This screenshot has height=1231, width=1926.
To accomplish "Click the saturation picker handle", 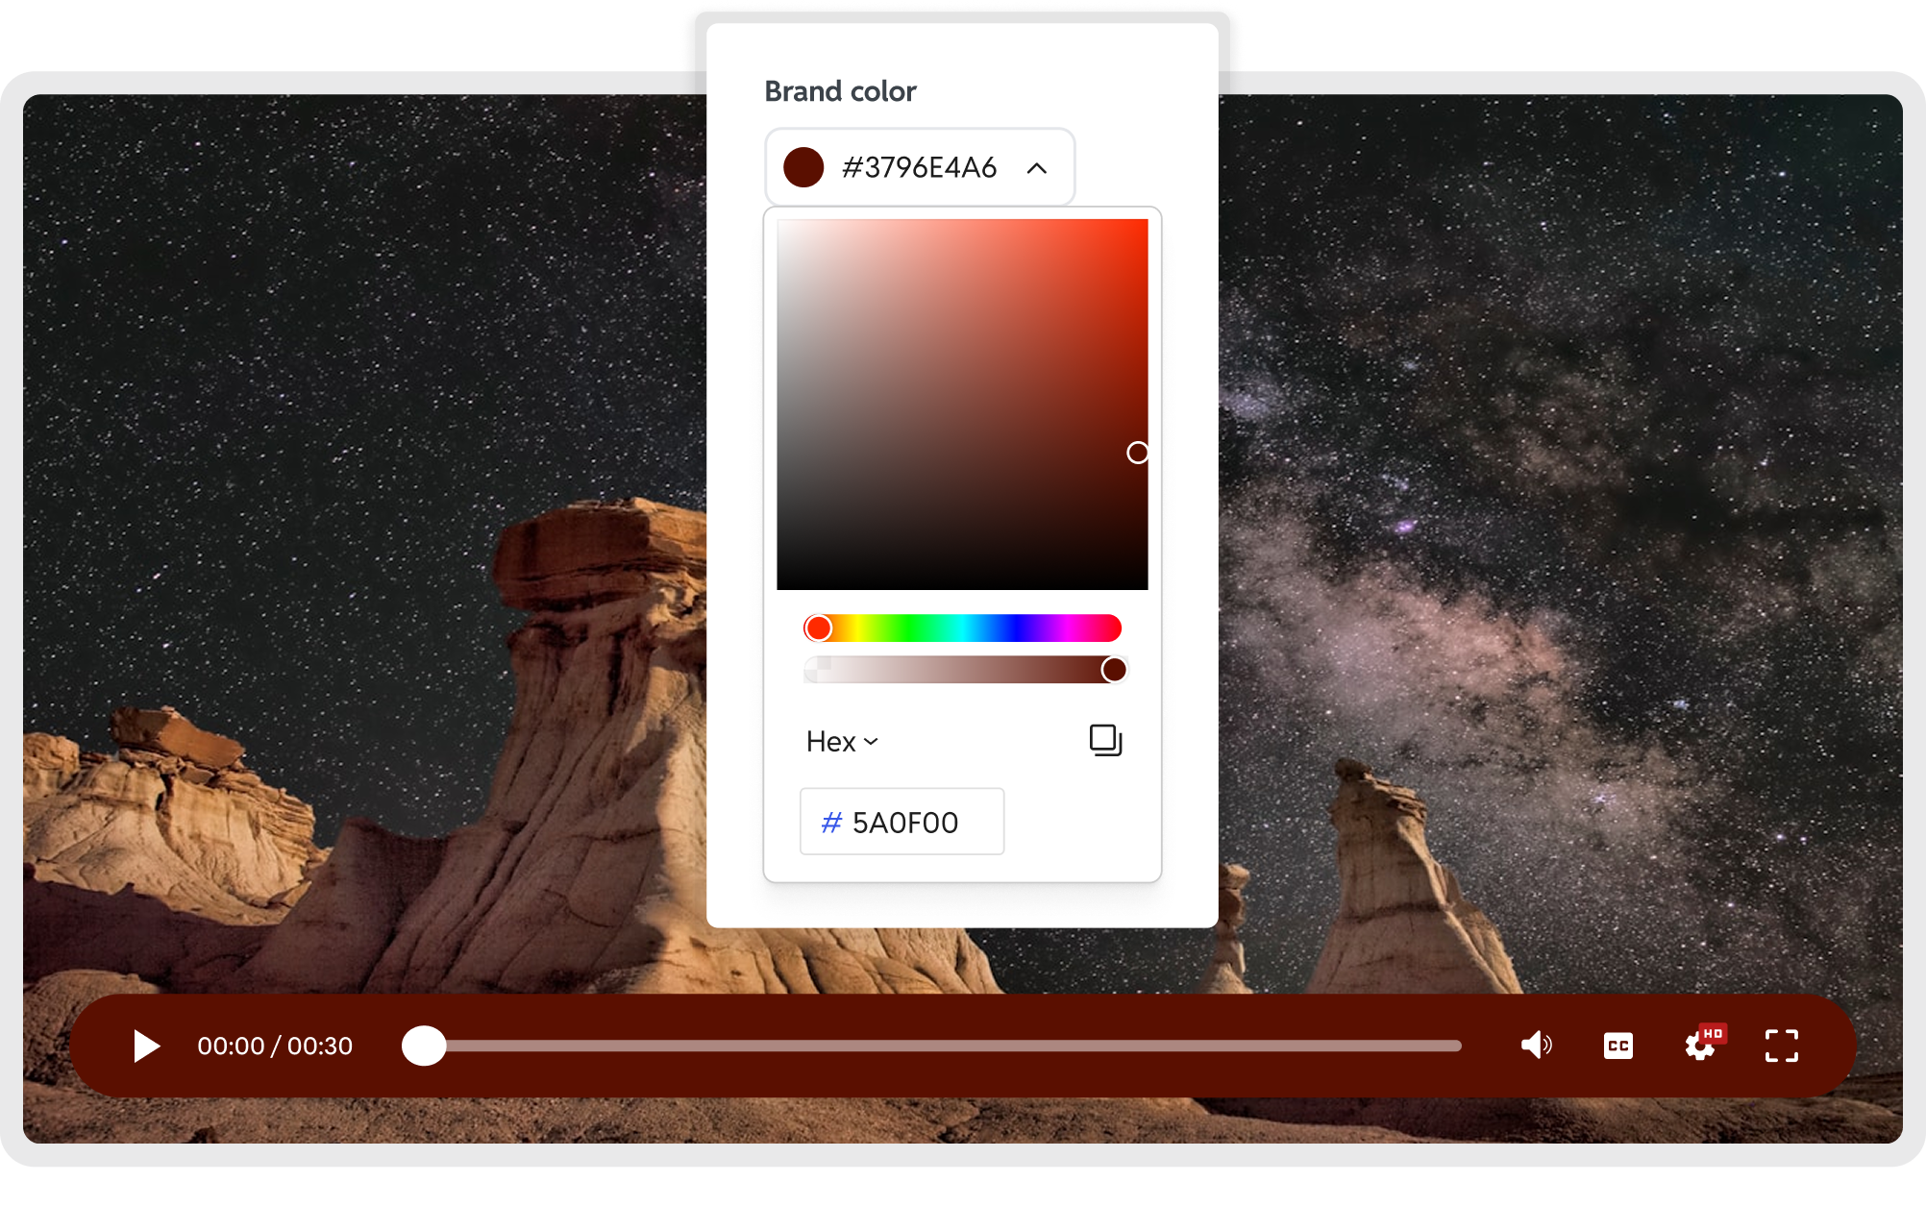I will click(x=1139, y=452).
